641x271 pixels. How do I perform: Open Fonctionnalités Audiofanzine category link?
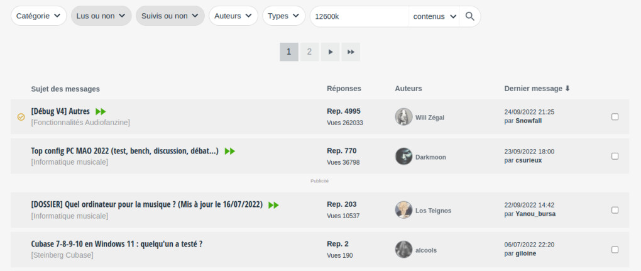[80, 122]
